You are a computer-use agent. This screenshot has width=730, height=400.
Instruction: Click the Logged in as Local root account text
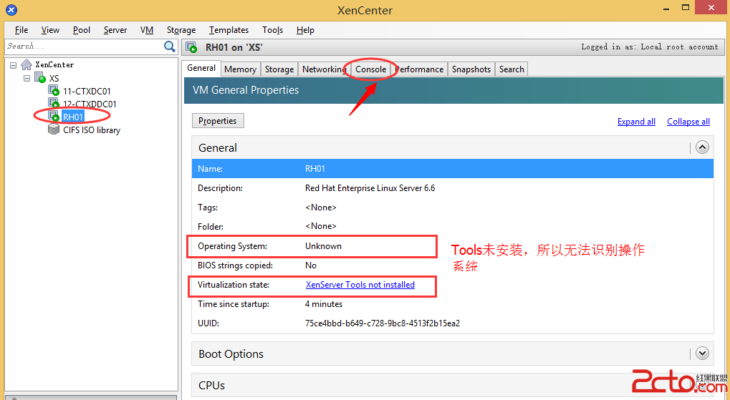coord(650,47)
